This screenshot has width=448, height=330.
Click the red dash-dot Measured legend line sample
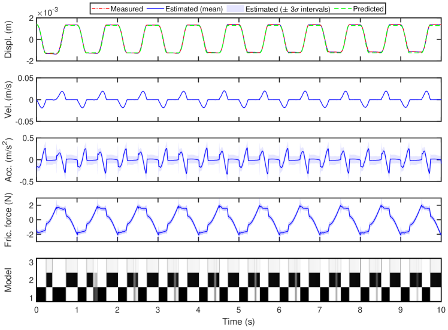point(101,9)
